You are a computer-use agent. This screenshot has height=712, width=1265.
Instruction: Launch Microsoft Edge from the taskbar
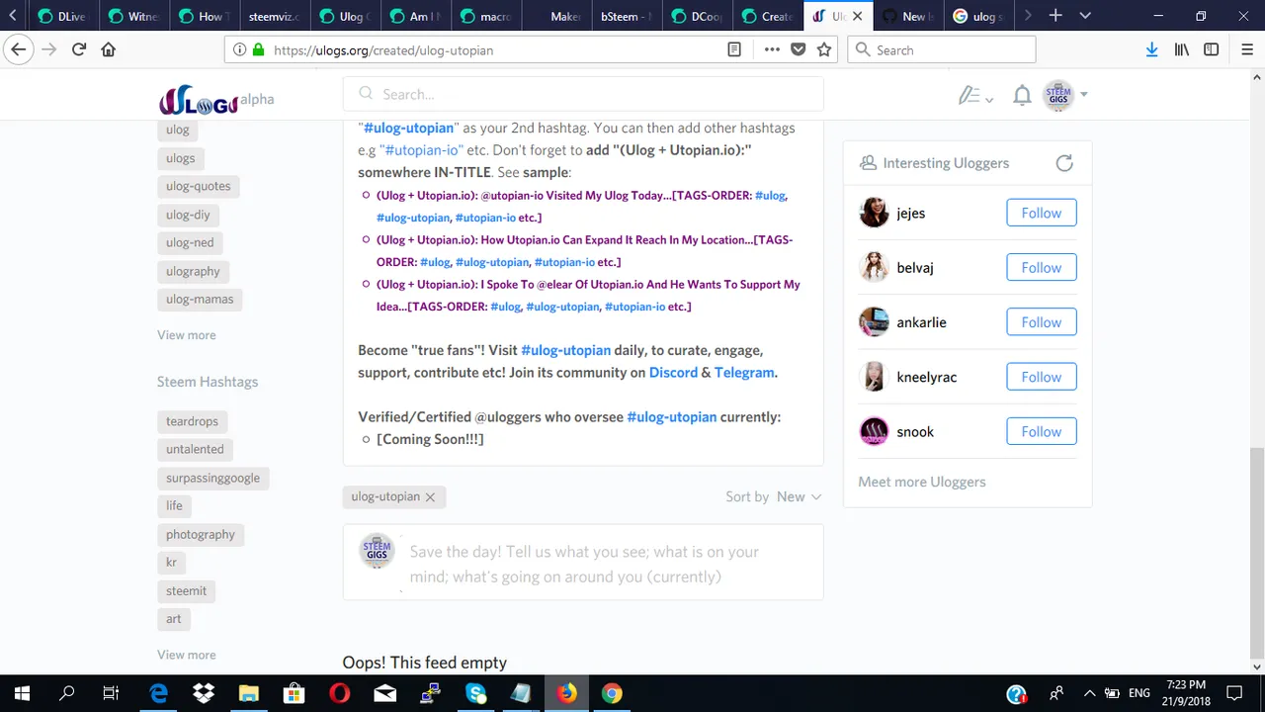pos(158,693)
